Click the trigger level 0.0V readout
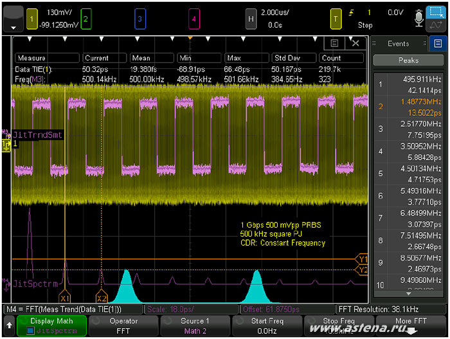 pos(395,12)
